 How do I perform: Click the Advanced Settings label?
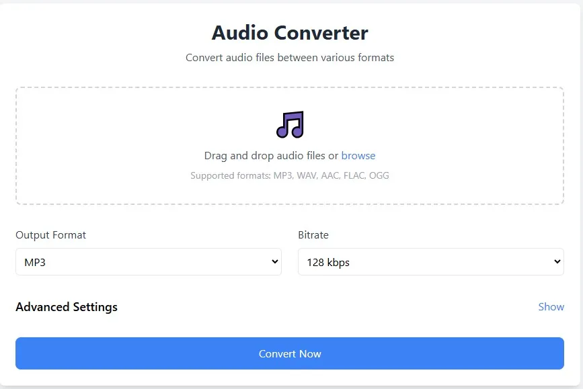66,306
